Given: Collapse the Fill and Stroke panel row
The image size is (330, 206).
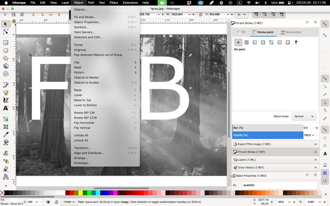Looking at the screenshot, I should click(x=275, y=152).
